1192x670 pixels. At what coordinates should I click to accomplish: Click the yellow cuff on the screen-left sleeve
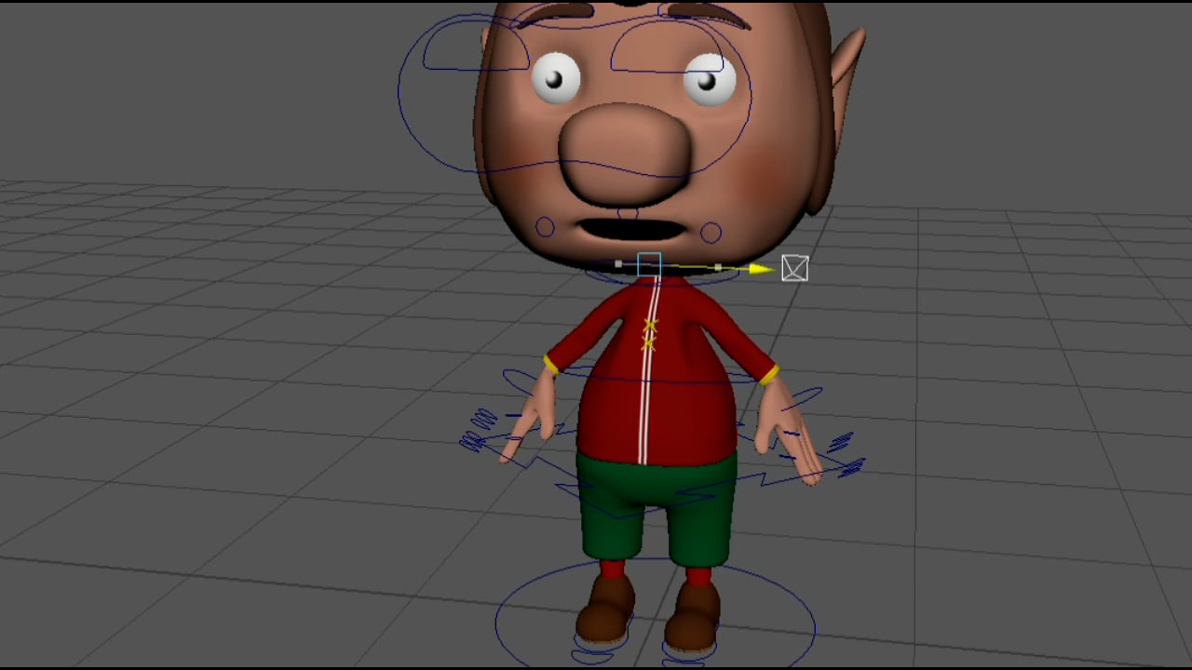[x=551, y=365]
